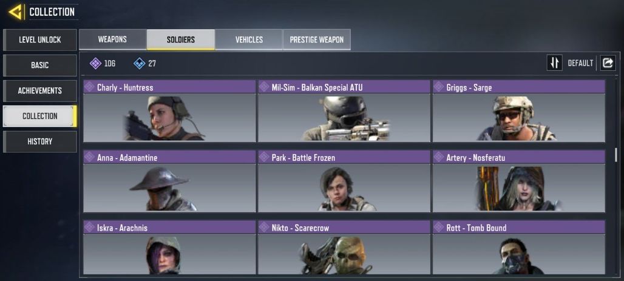Screen dimensions: 624x281
Task: Select the Artery - Nosferatu soldier card
Action: click(519, 181)
